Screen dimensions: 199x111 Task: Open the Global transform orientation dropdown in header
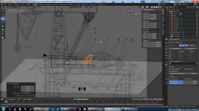pyautogui.click(x=73, y=7)
